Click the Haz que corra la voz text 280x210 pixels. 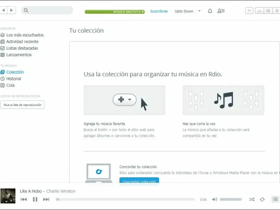[x=199, y=124]
